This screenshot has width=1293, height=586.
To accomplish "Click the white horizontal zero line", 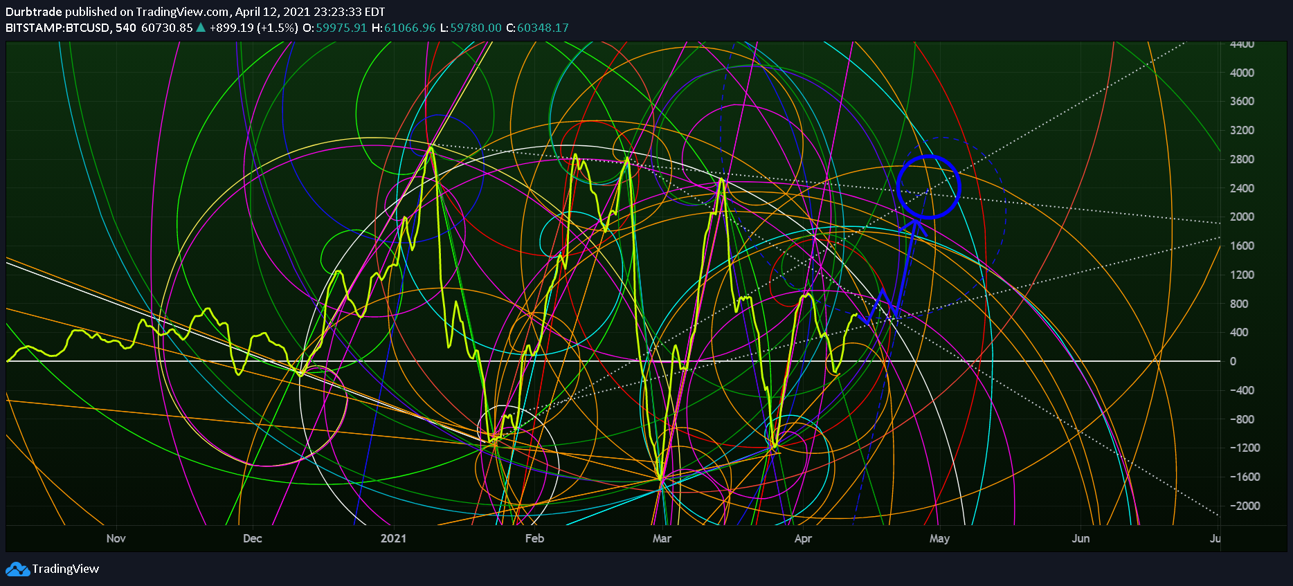I will 613,361.
